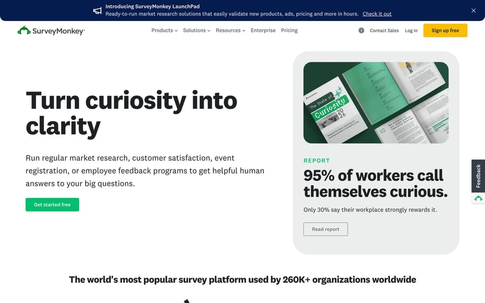Go to the Pricing page

pyautogui.click(x=289, y=30)
